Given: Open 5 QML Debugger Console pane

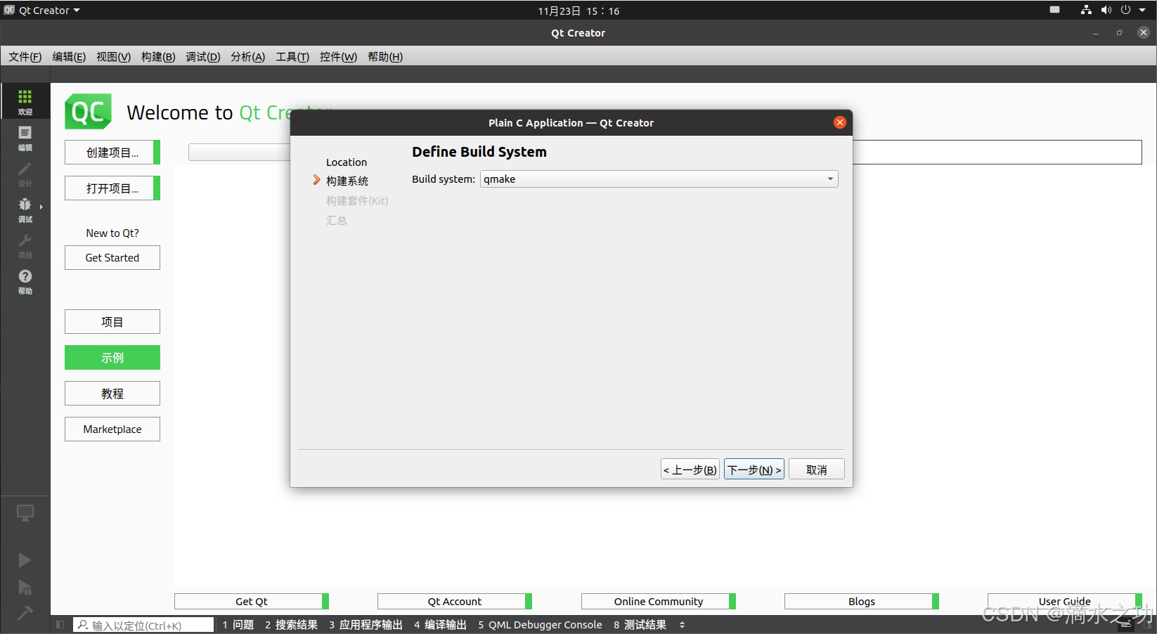Looking at the screenshot, I should (x=541, y=625).
